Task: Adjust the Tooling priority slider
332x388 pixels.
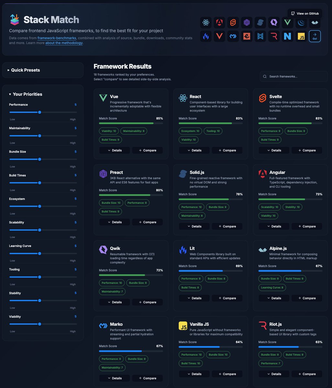Action: pos(43,277)
